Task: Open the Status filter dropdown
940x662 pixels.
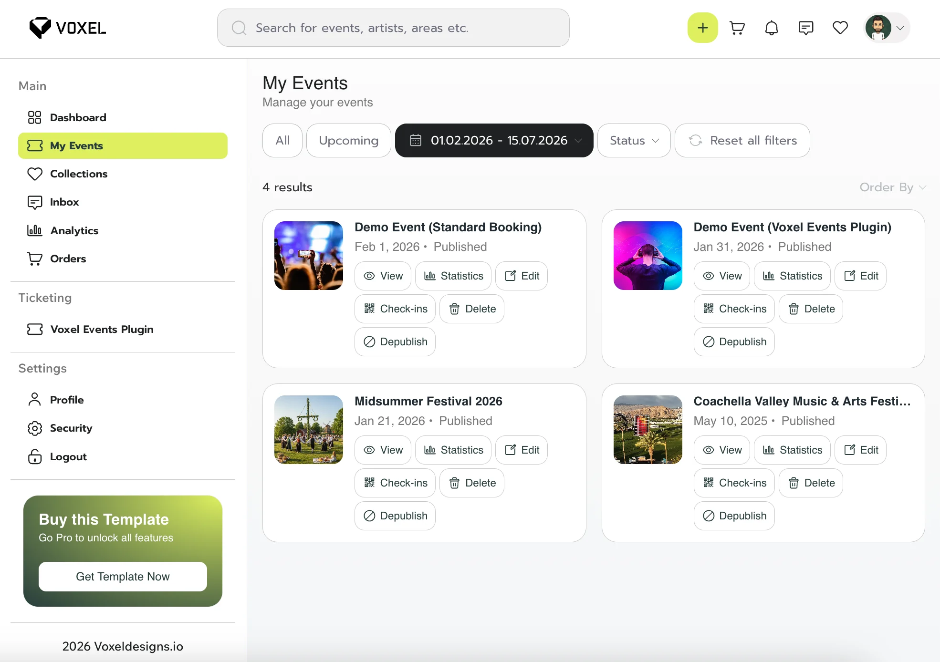Action: (634, 140)
